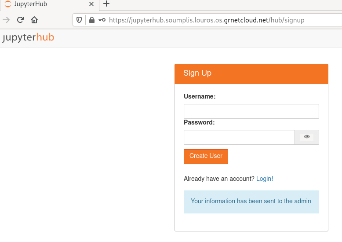Follow the Login link

[x=264, y=179]
